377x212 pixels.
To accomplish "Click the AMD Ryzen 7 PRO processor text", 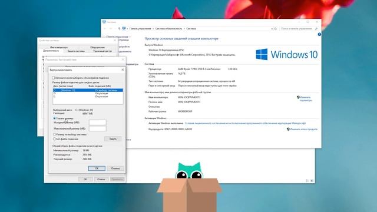I will (x=199, y=69).
